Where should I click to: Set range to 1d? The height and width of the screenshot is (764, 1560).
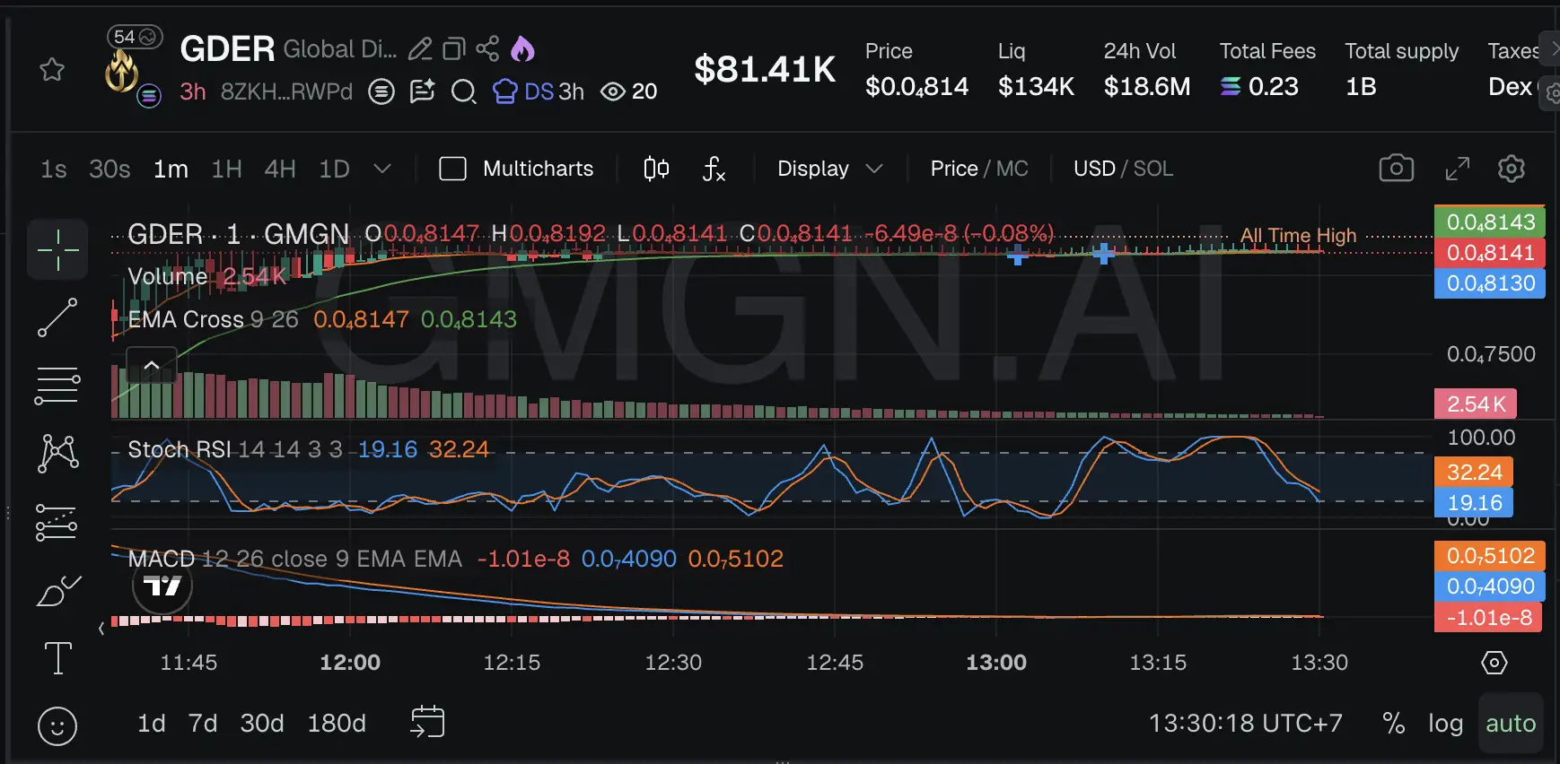[x=151, y=723]
